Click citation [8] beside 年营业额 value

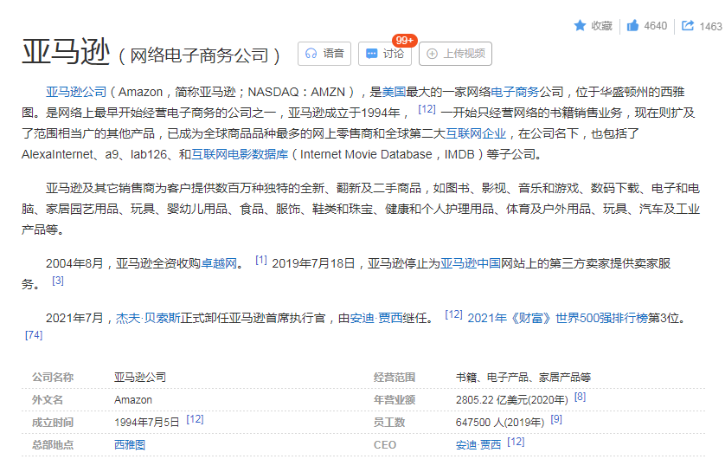pyautogui.click(x=580, y=397)
